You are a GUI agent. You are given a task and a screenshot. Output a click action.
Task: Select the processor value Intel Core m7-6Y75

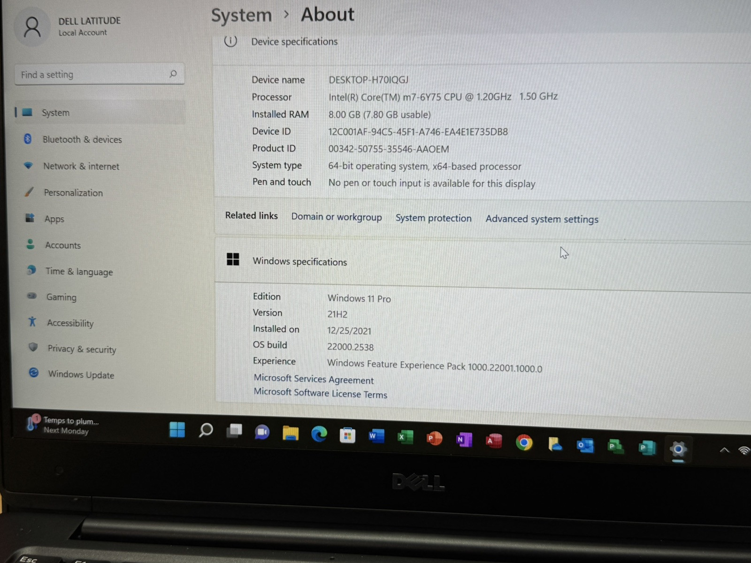coord(443,97)
